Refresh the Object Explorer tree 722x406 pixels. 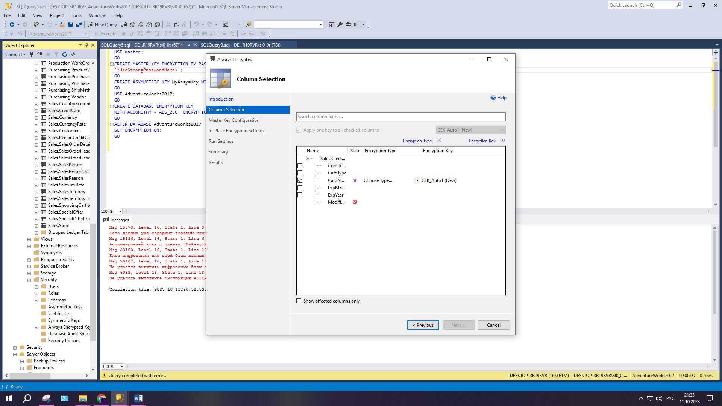[x=65, y=55]
